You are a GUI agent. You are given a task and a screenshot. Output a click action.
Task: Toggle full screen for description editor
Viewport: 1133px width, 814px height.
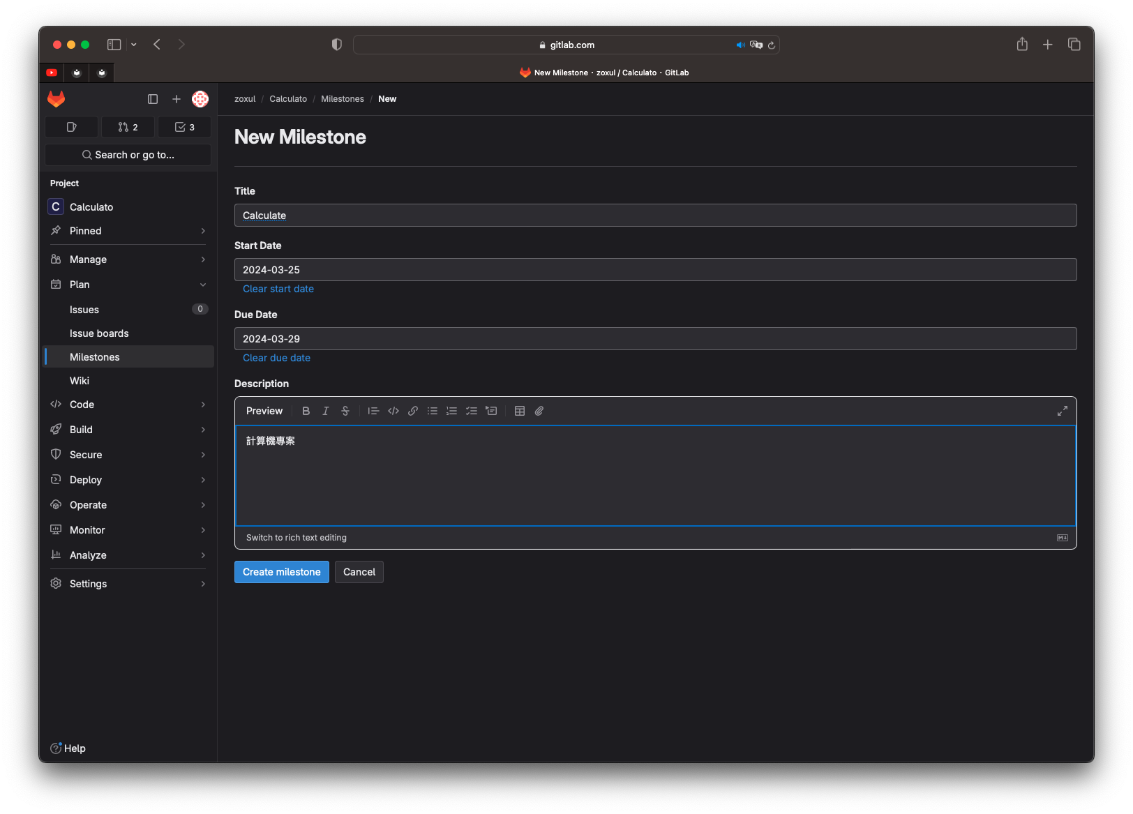point(1062,411)
